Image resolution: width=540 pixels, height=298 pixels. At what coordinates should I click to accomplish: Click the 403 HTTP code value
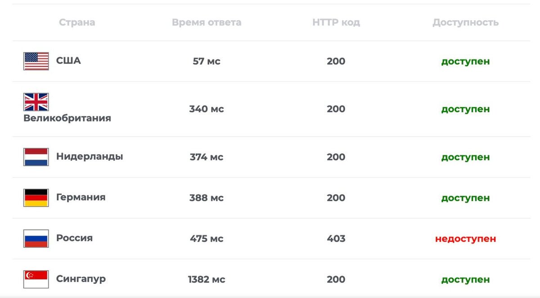point(336,239)
